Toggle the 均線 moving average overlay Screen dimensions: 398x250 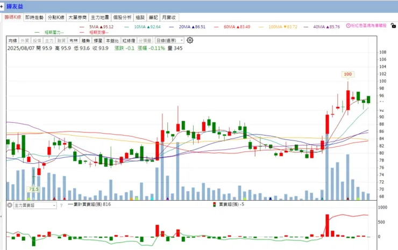tap(13, 41)
